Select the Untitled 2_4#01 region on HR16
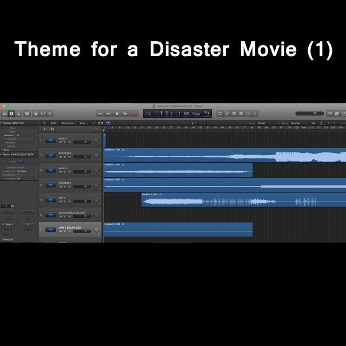The width and height of the screenshot is (346, 346). [x=244, y=199]
